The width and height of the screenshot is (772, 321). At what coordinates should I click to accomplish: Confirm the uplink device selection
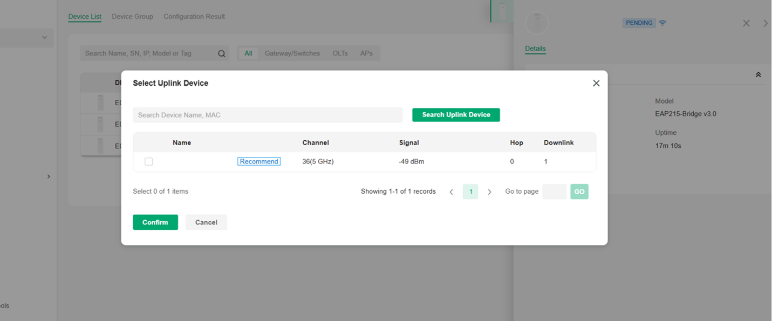[155, 222]
